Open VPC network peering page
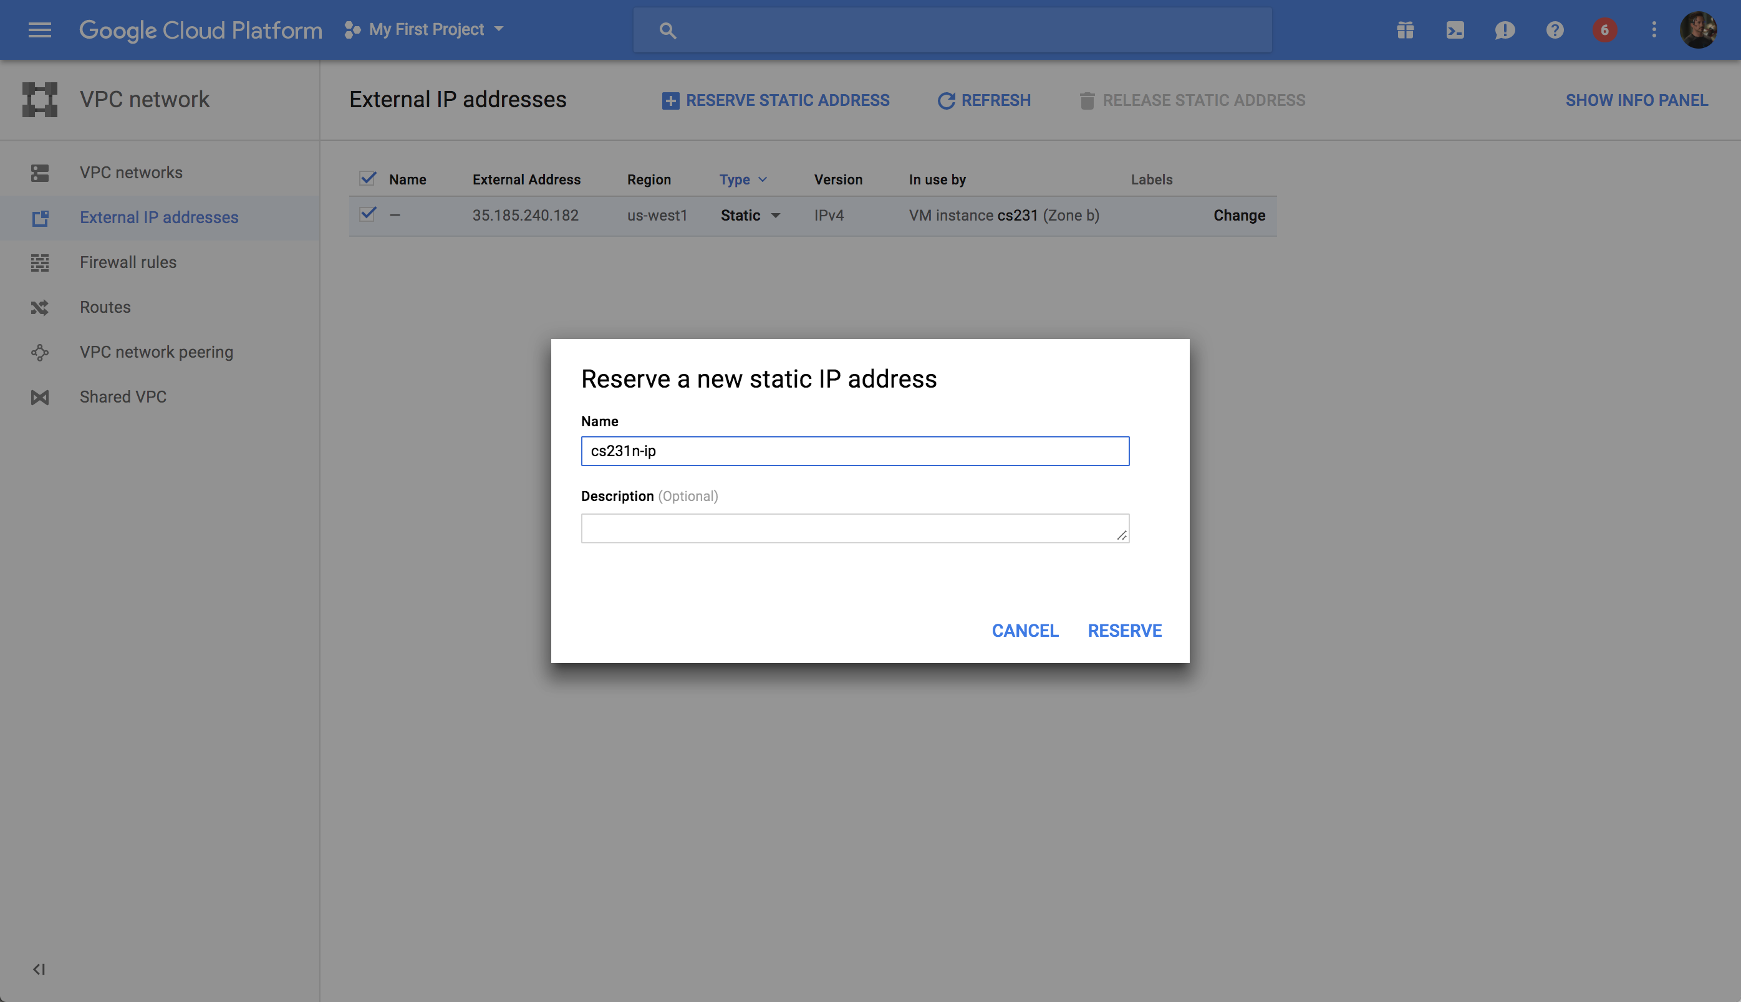Image resolution: width=1741 pixels, height=1002 pixels. click(x=157, y=351)
